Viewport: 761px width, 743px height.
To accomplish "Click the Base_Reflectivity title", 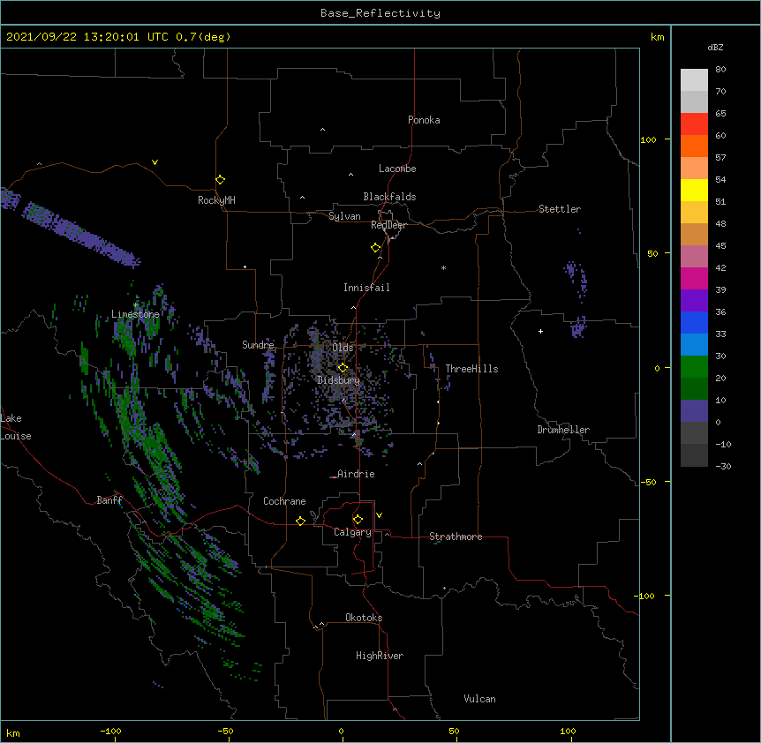I will click(x=380, y=13).
